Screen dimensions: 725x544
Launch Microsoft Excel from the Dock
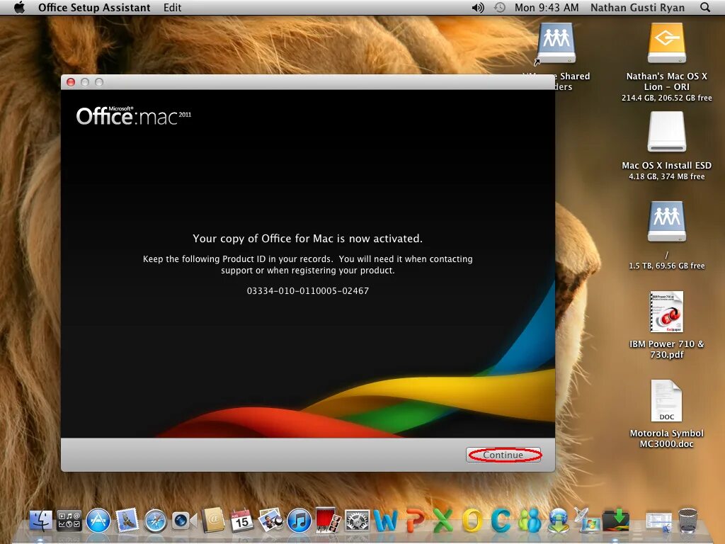(x=443, y=520)
